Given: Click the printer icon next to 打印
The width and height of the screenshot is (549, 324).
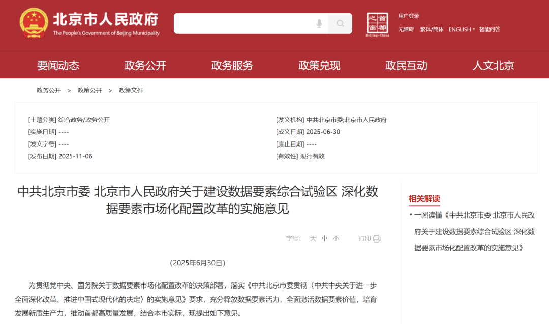Looking at the screenshot, I should coord(377,239).
